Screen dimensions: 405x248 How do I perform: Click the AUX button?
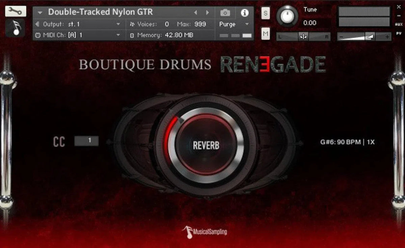pyautogui.click(x=399, y=24)
